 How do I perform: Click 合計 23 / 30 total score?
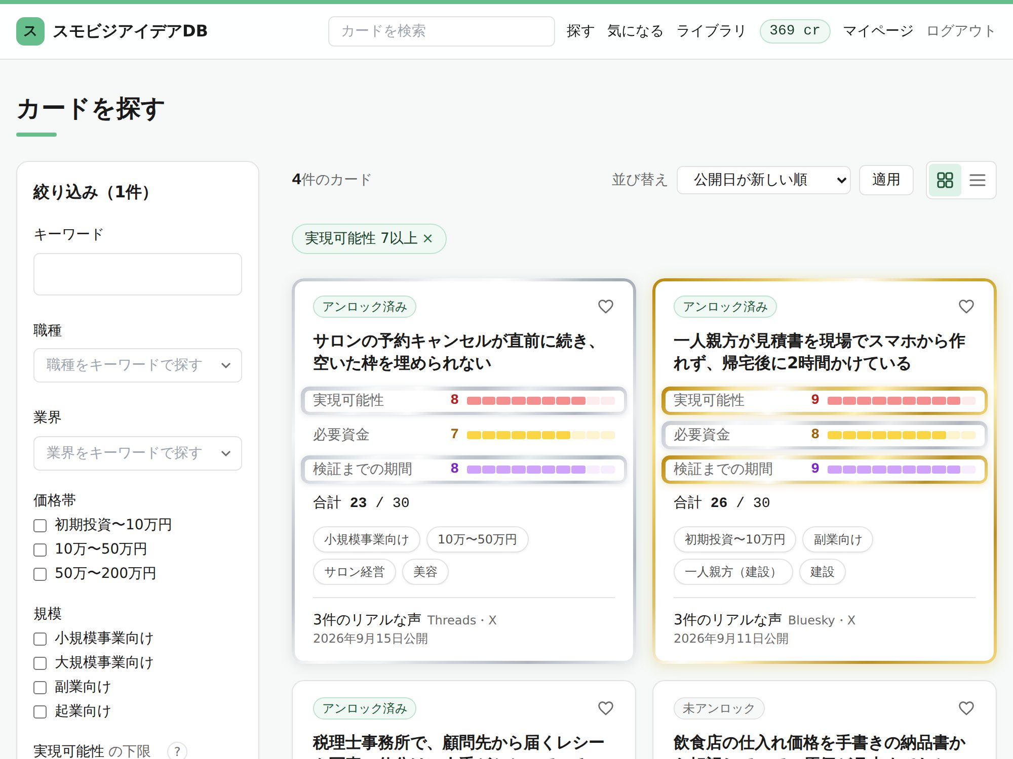point(361,502)
